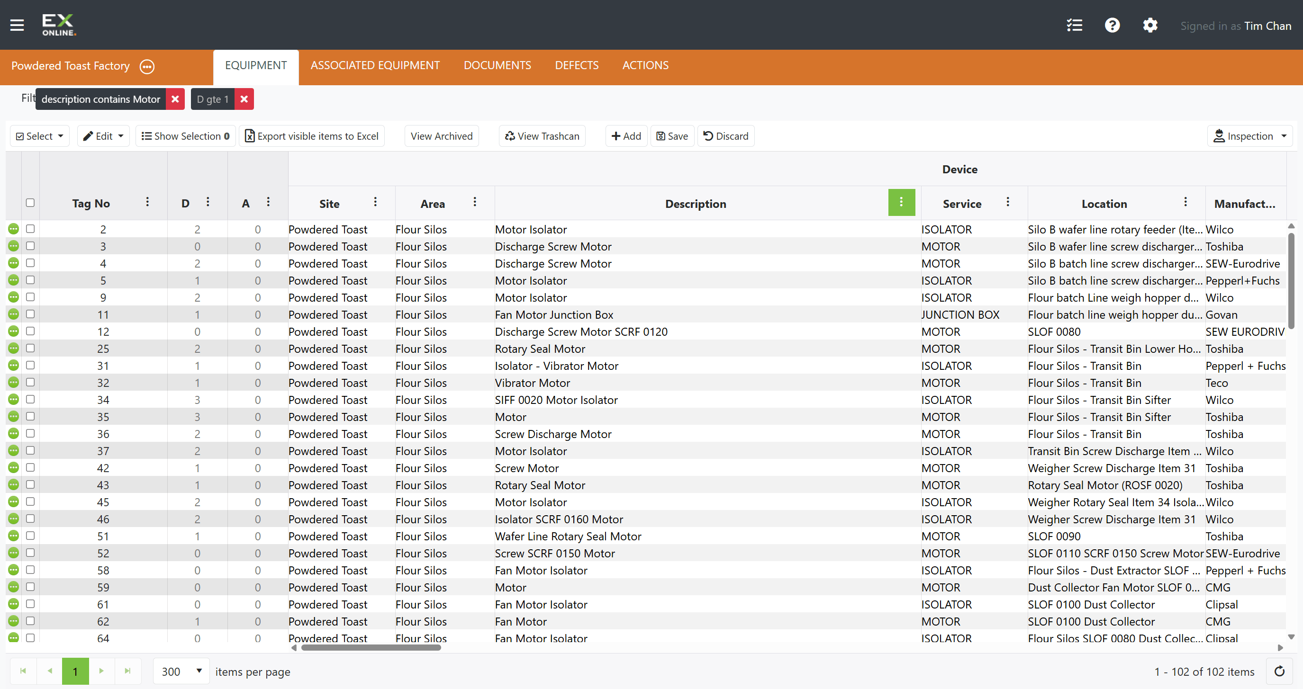This screenshot has height=689, width=1303.
Task: Expand the Select dropdown
Action: [40, 136]
